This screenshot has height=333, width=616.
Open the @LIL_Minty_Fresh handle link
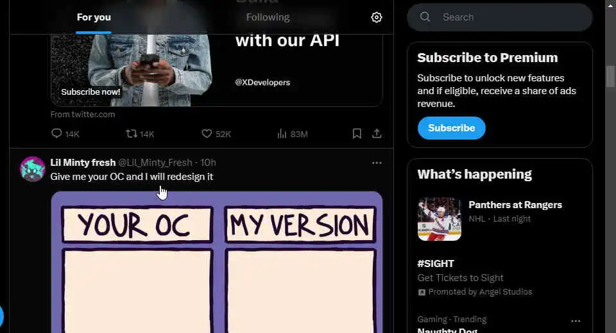[155, 163]
